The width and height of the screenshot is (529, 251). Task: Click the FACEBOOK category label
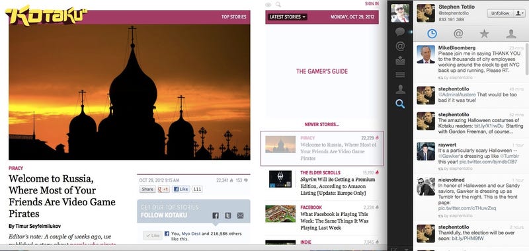click(x=311, y=207)
